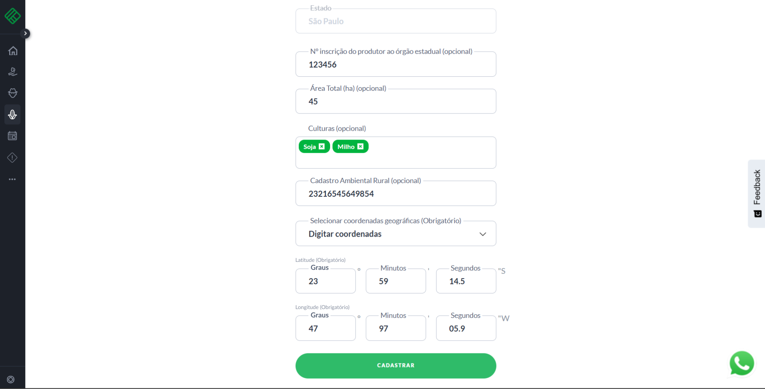Click the green logo at top left
765x389 pixels.
click(12, 16)
